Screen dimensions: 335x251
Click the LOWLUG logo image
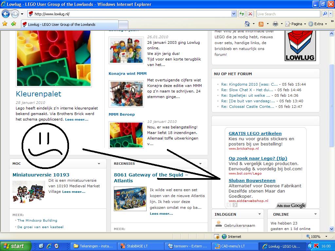click(300, 46)
